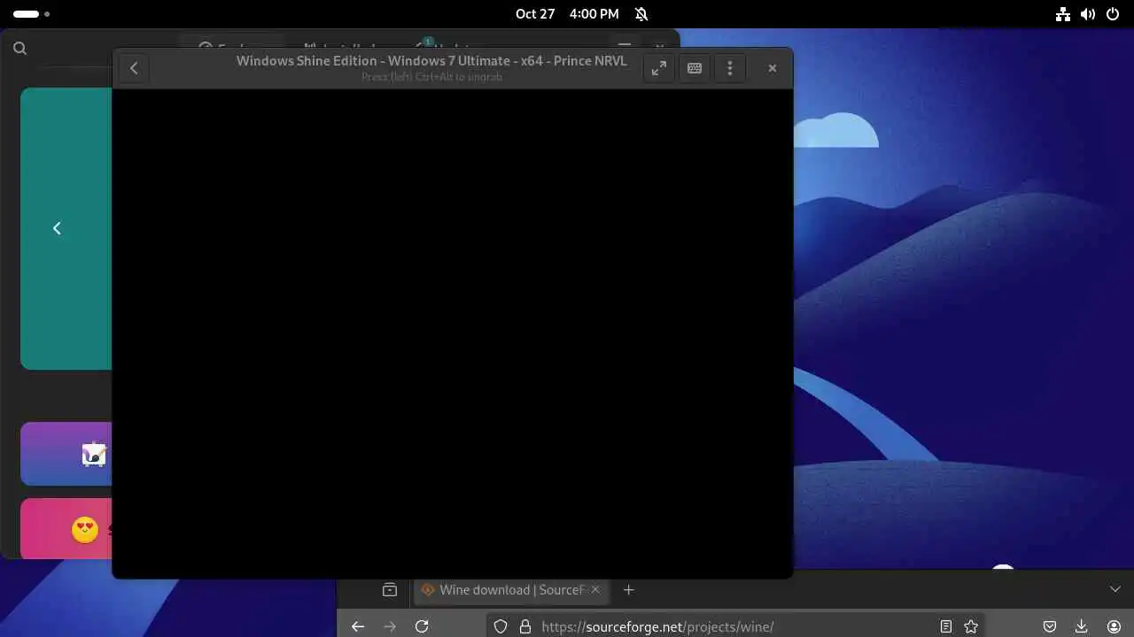This screenshot has height=637, width=1134.
Task: Open the clock and calendar panel
Action: pyautogui.click(x=567, y=14)
